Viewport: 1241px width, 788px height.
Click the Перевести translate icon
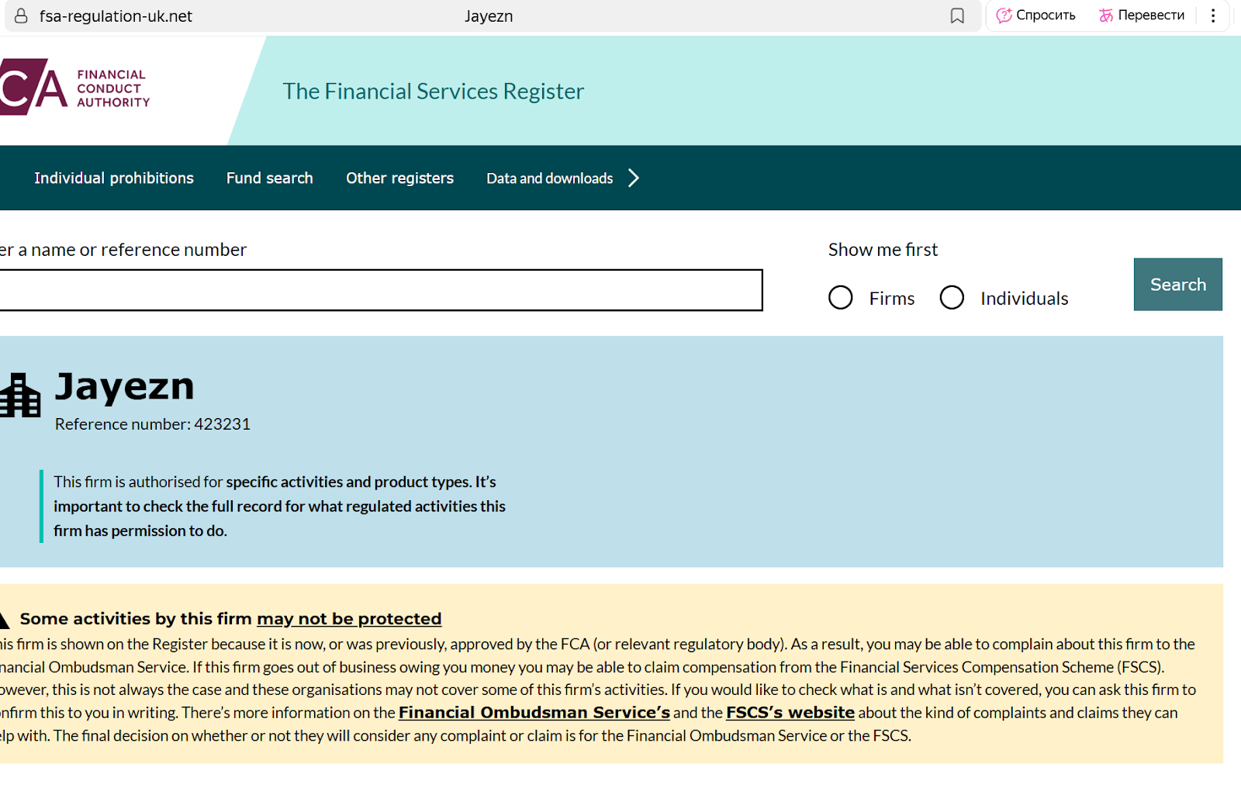point(1106,16)
